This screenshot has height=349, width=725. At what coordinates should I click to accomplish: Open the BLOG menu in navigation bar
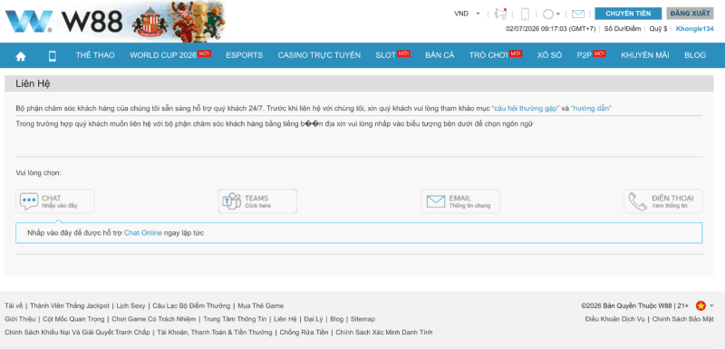point(695,55)
